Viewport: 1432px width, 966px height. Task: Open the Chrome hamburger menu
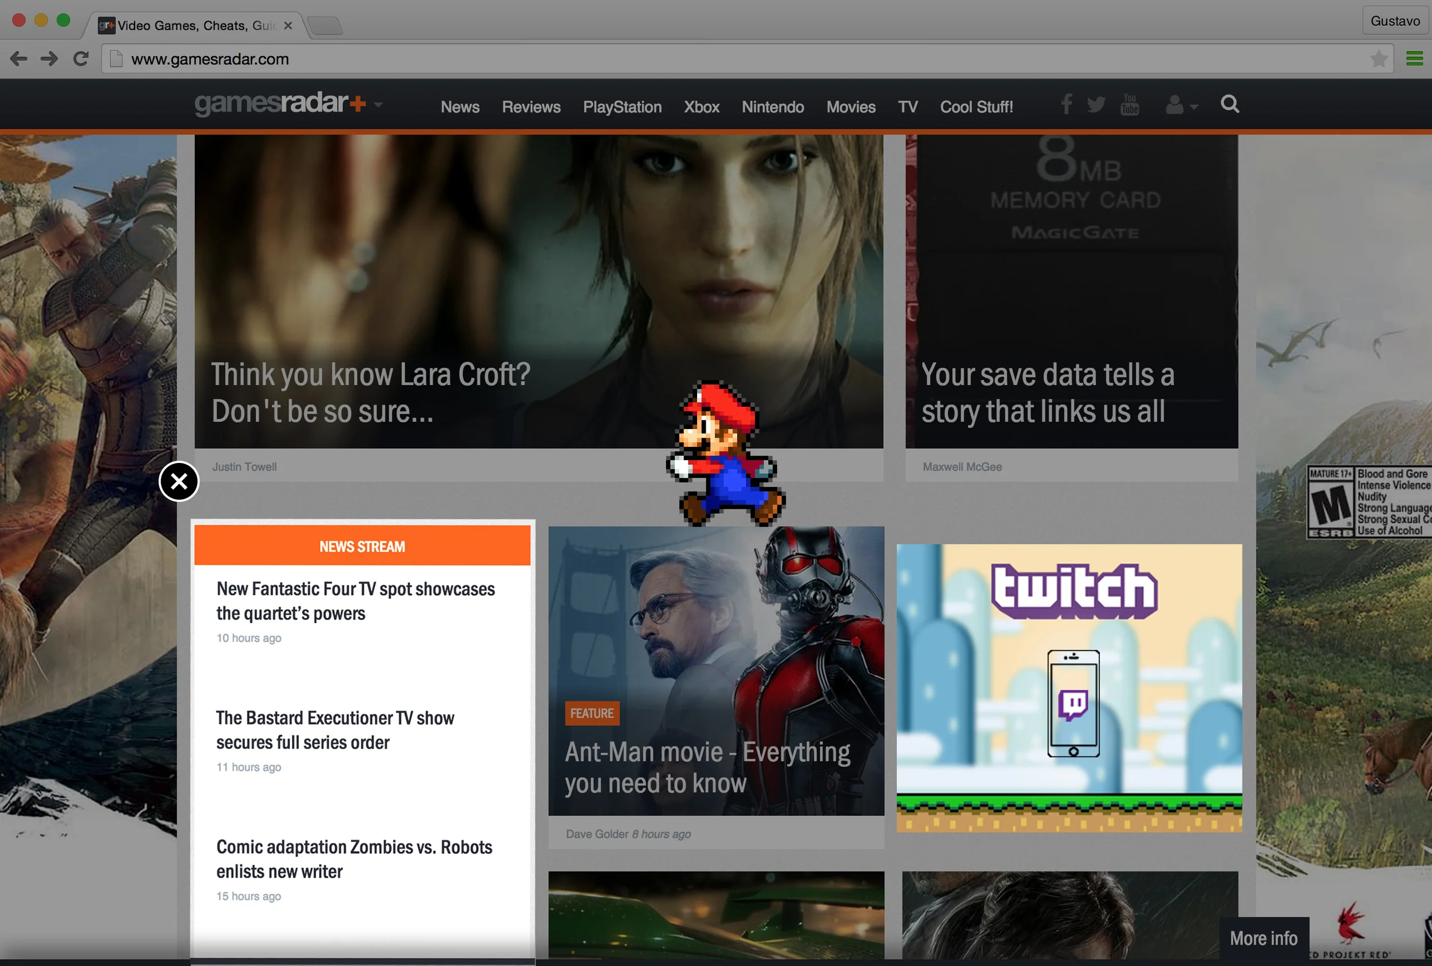tap(1415, 58)
